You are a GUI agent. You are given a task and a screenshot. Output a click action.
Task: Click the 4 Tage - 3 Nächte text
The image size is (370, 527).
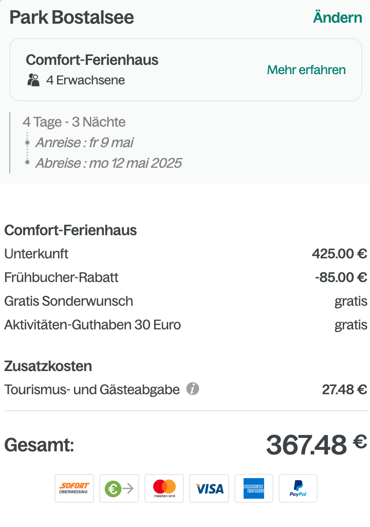[x=74, y=122]
